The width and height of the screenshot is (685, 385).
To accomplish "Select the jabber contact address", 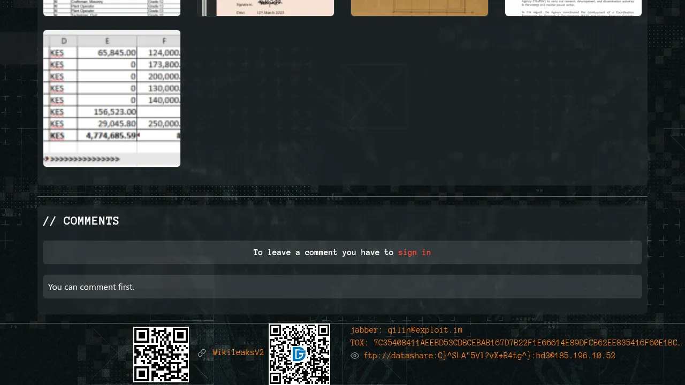I will coord(425,330).
